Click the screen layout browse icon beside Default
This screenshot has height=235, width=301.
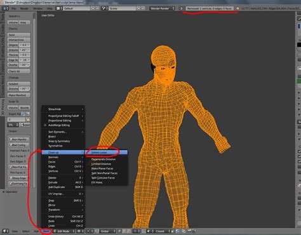point(58,8)
